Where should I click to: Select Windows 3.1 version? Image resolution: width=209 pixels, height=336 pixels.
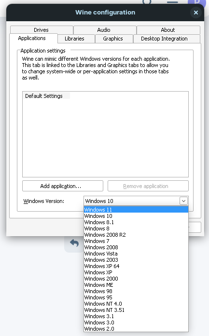tap(136, 316)
